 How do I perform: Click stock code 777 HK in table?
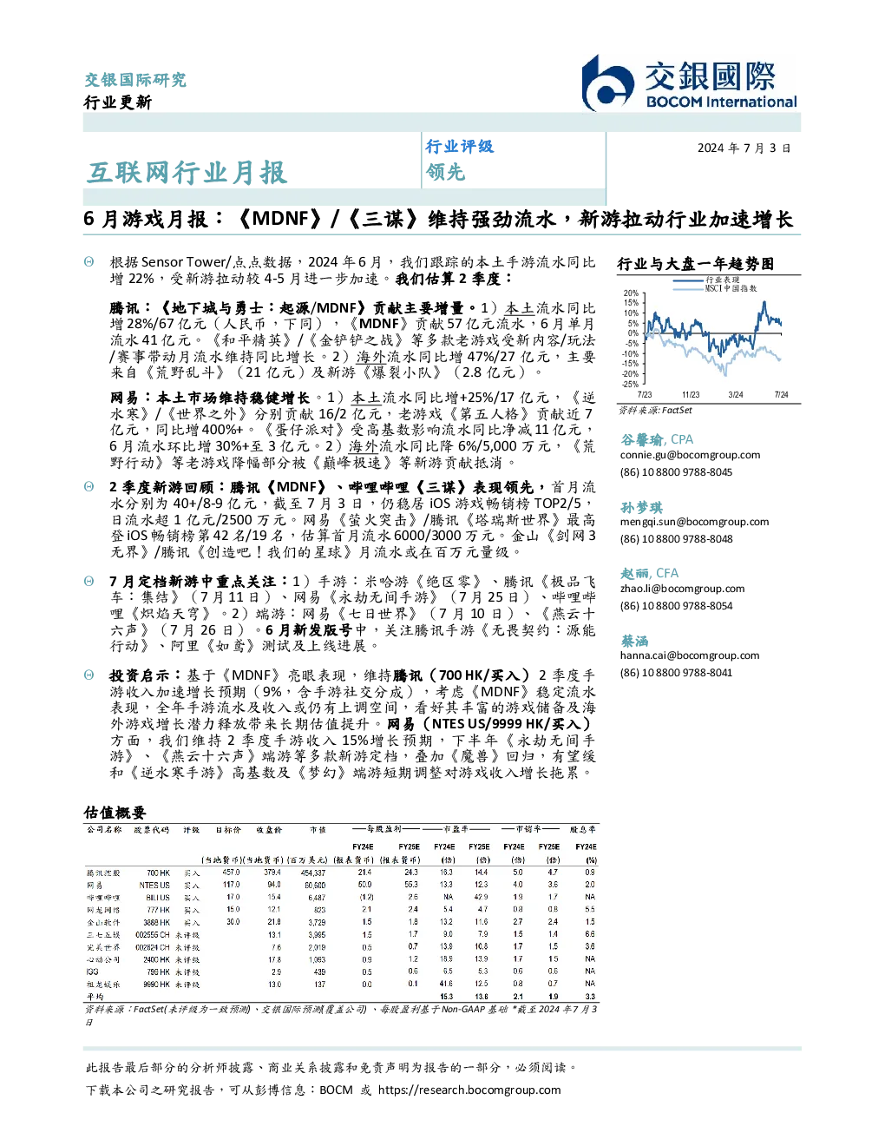pos(158,910)
